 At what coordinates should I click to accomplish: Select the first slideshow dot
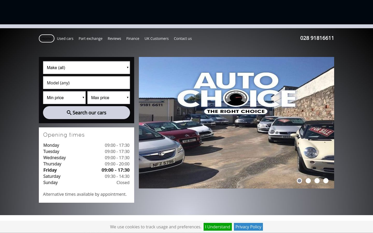click(299, 181)
